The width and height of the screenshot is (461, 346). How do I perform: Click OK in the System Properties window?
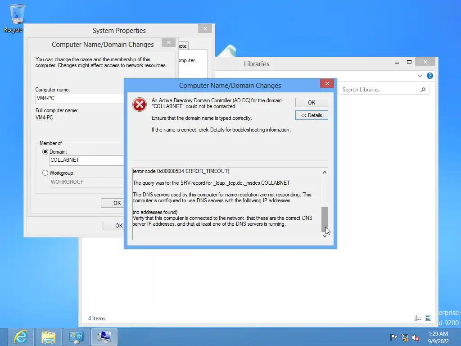tap(113, 226)
